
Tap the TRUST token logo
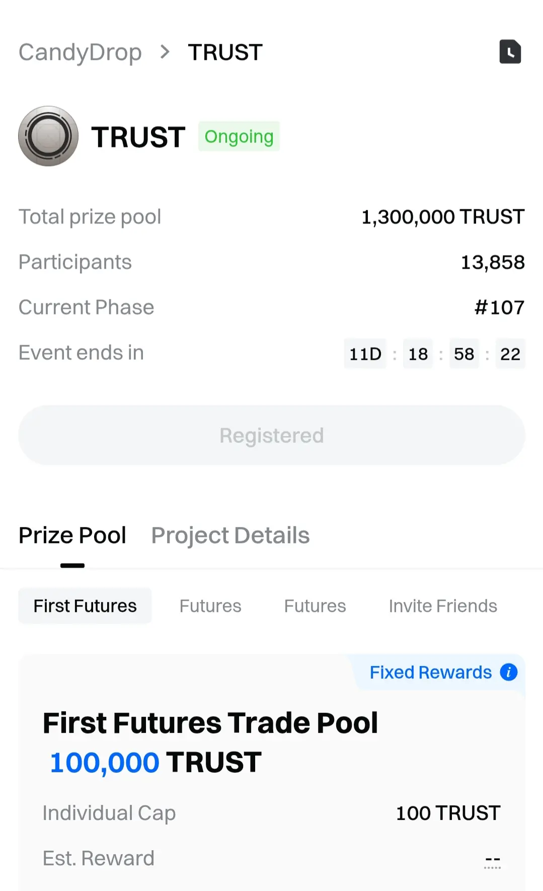(x=48, y=136)
